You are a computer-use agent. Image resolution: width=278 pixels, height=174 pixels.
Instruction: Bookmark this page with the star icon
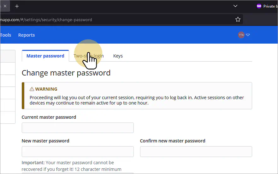click(238, 19)
